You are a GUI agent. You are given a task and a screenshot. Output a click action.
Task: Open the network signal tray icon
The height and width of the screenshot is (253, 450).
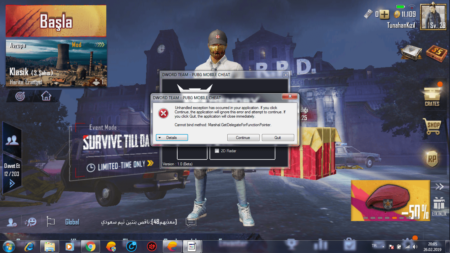(407, 246)
